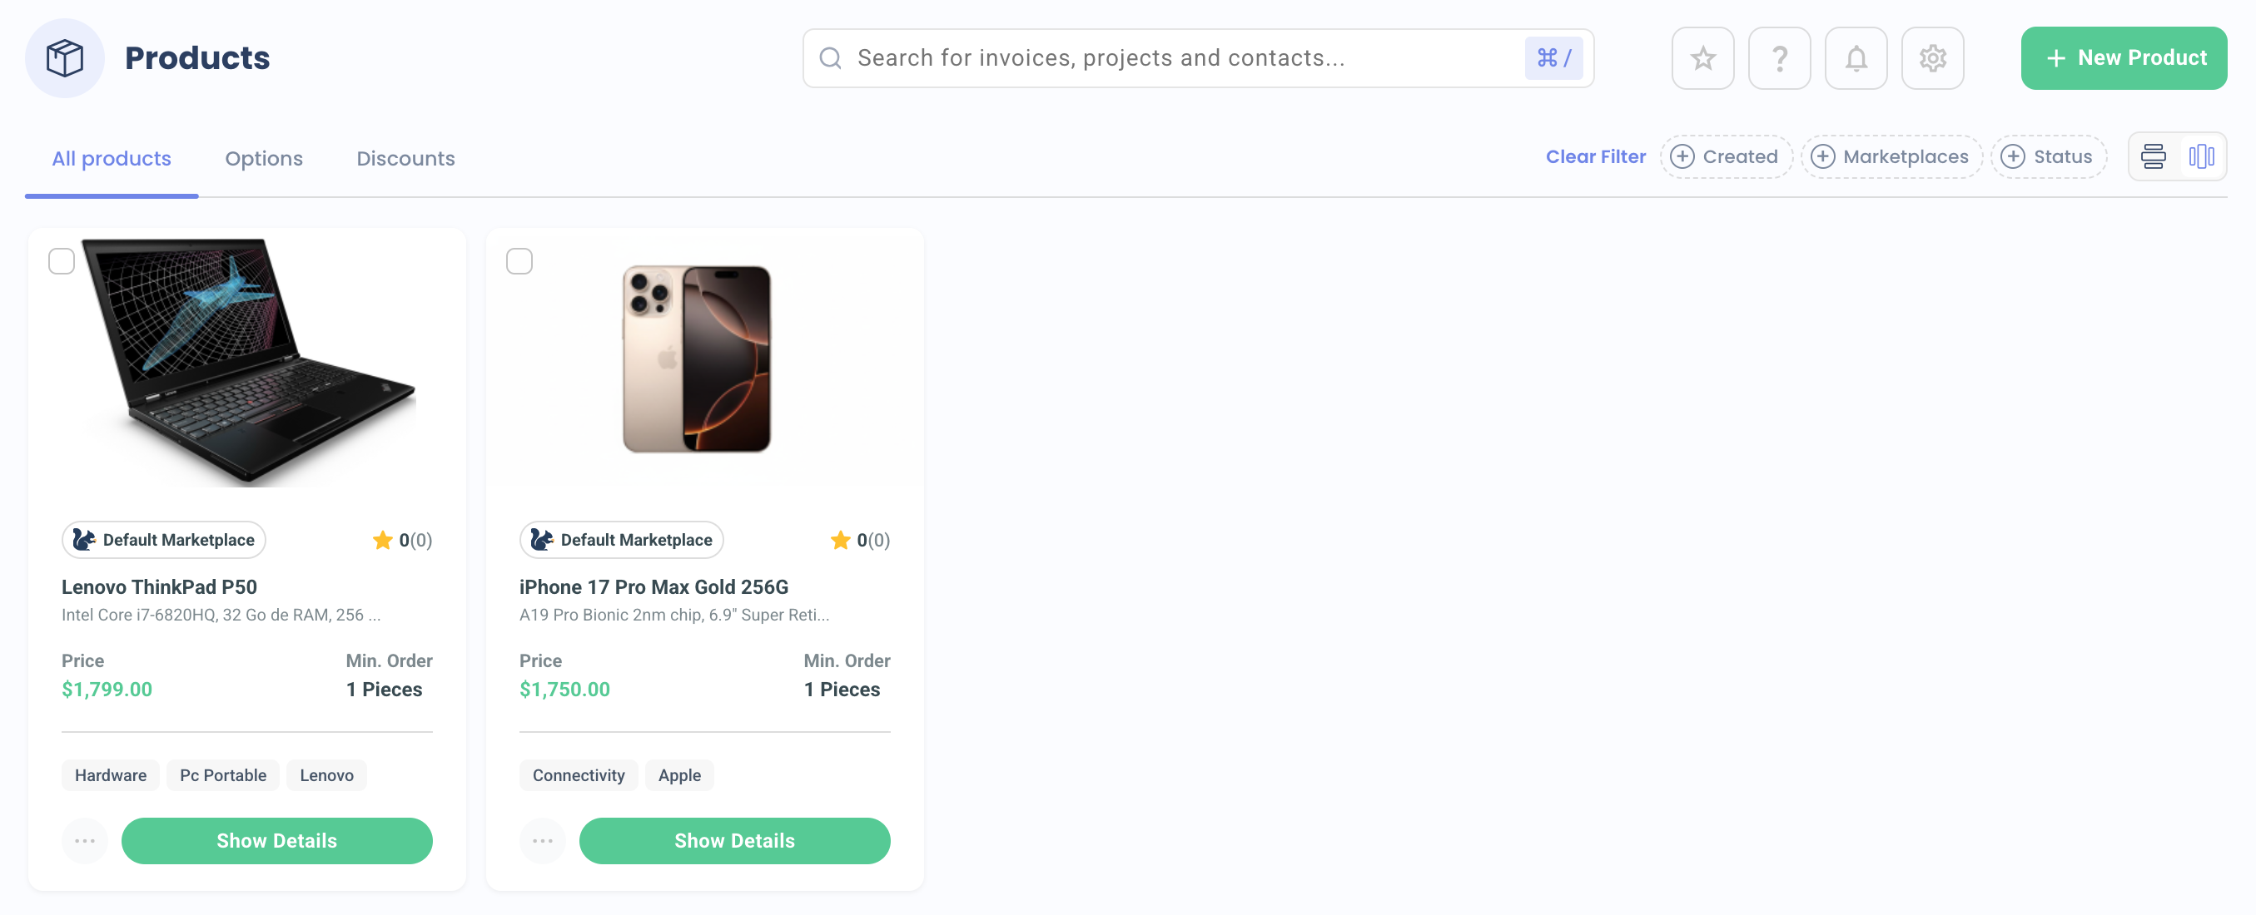This screenshot has width=2256, height=915.
Task: Open the Products box icon in the header
Action: pos(65,57)
